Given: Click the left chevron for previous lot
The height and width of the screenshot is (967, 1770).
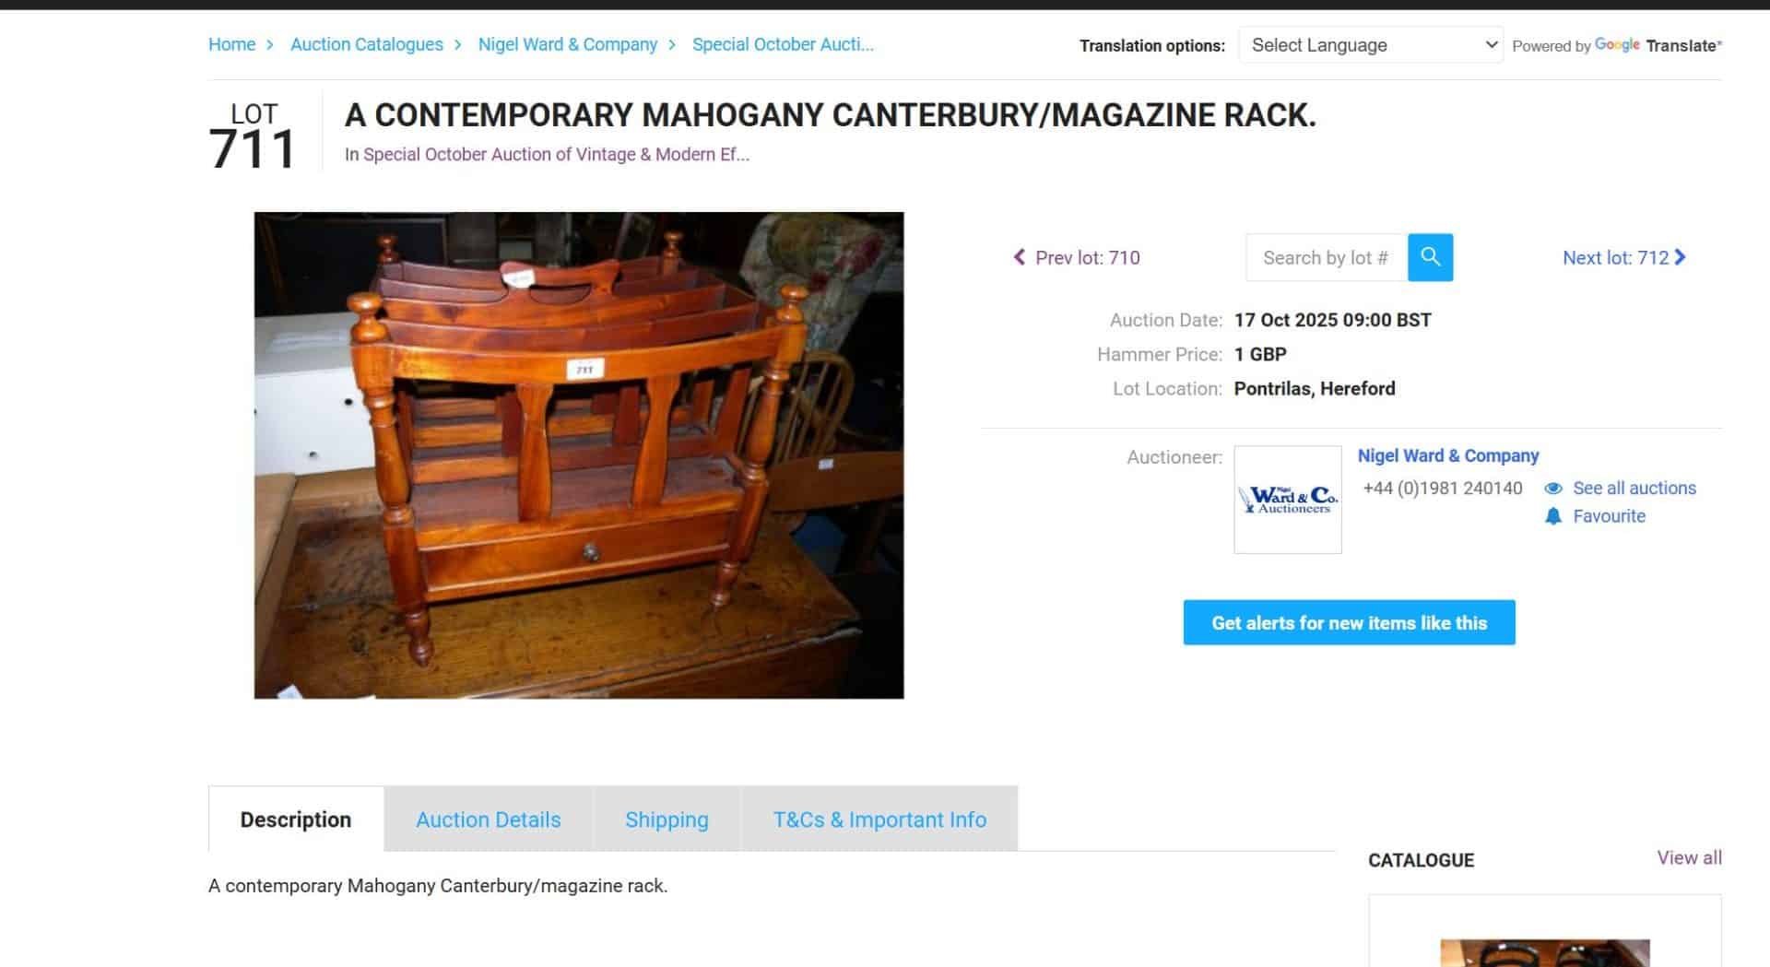Looking at the screenshot, I should click(1019, 257).
